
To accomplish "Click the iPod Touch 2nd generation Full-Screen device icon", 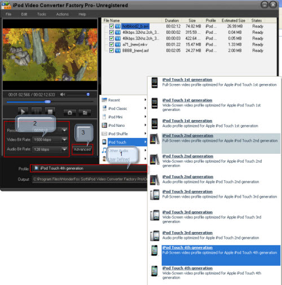I will (155, 139).
